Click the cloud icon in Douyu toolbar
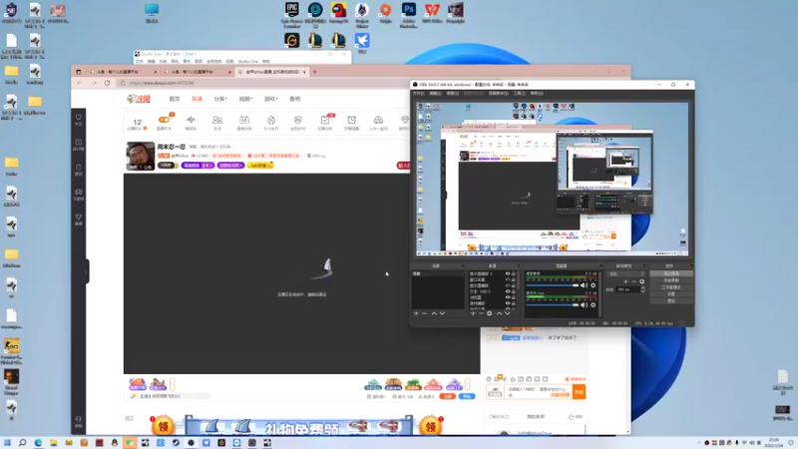Screen dimensions: 798x449 378,120
